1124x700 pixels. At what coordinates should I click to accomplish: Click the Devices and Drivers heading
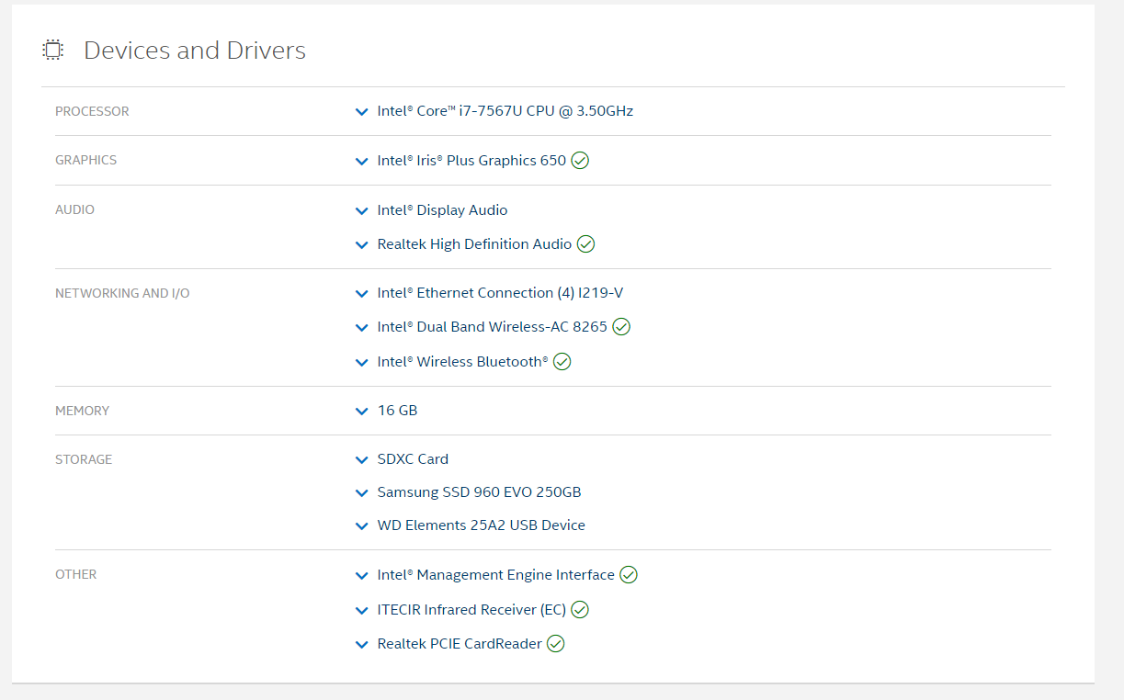tap(195, 51)
